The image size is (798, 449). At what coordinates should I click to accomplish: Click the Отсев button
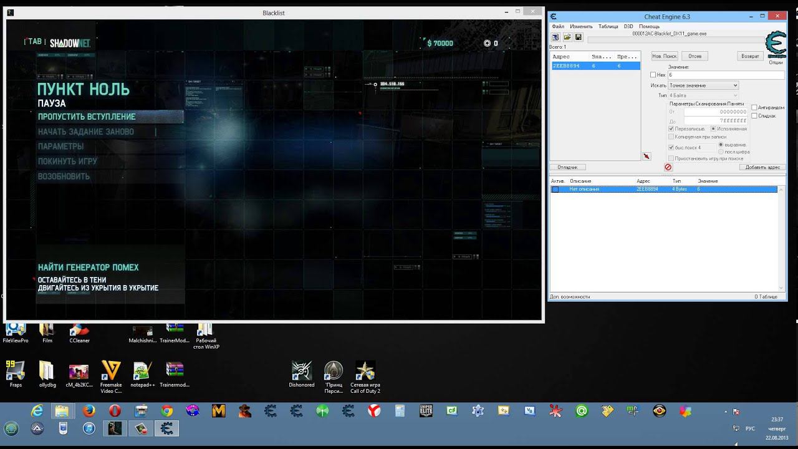[x=695, y=56]
